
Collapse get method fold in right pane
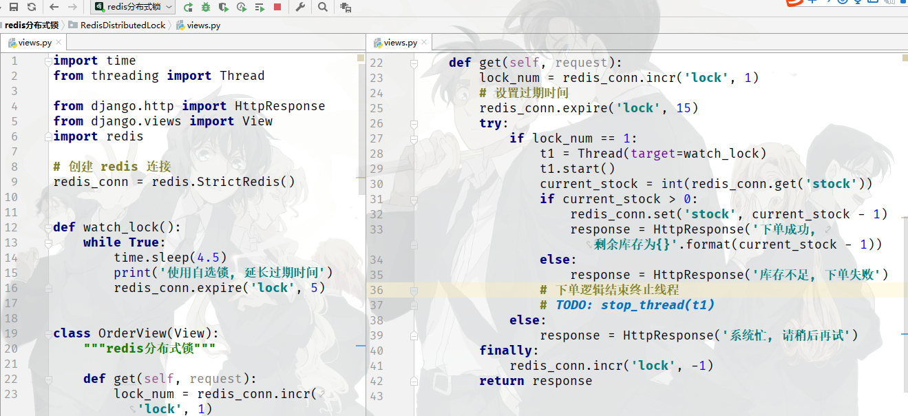coord(414,63)
